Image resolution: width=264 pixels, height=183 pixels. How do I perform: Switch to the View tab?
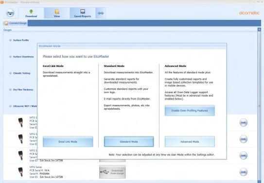(x=57, y=13)
